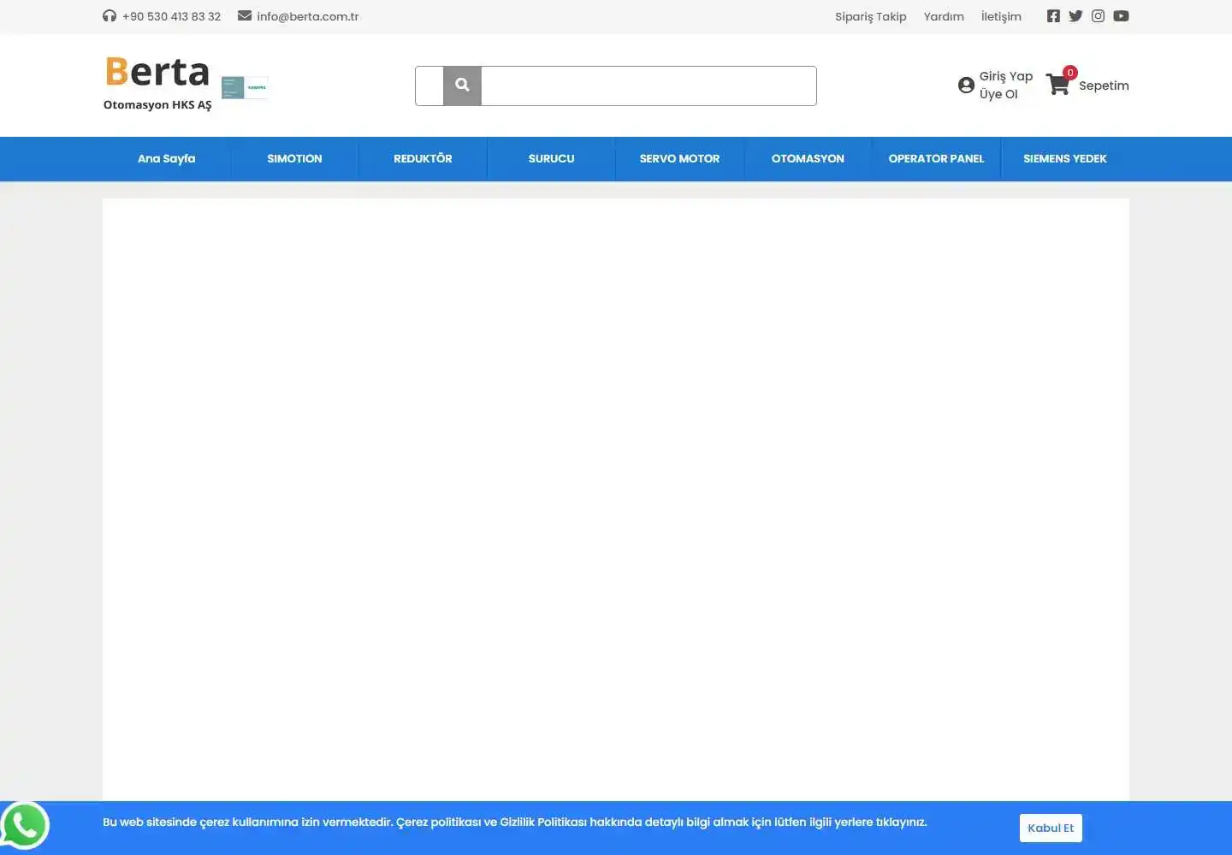The image size is (1232, 855).
Task: Go to Ana Sayfa menu item
Action: (x=166, y=159)
